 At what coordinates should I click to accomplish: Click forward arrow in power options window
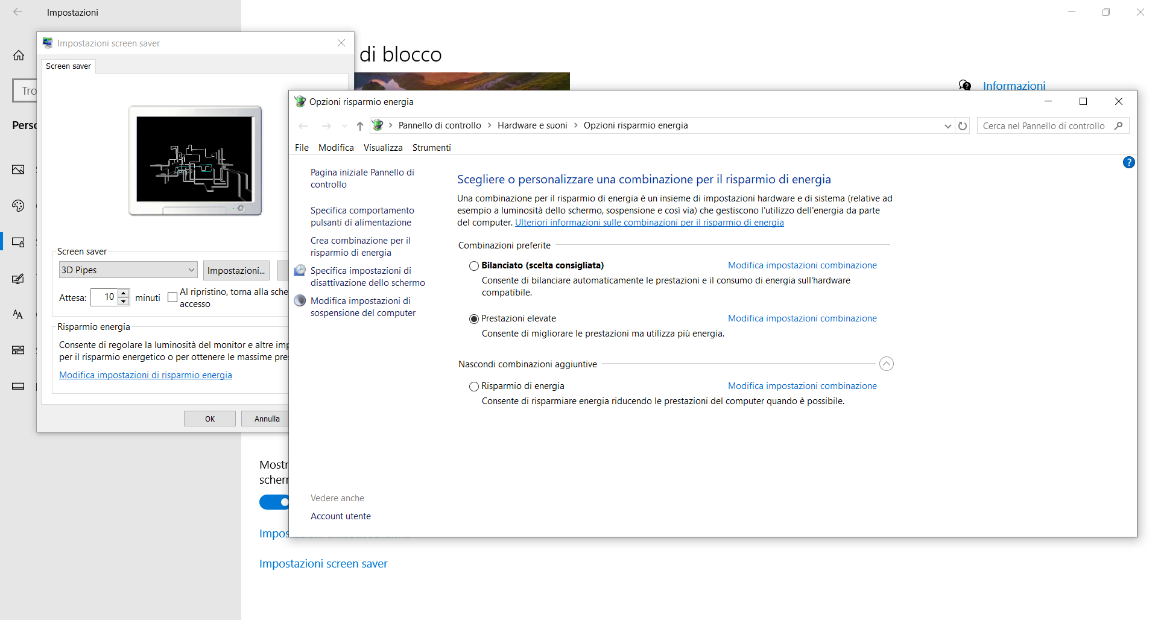click(x=326, y=125)
